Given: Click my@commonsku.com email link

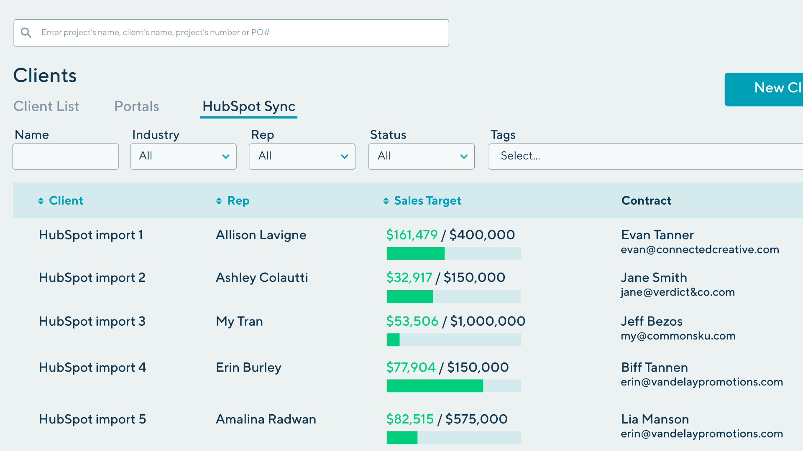Looking at the screenshot, I should (x=678, y=336).
